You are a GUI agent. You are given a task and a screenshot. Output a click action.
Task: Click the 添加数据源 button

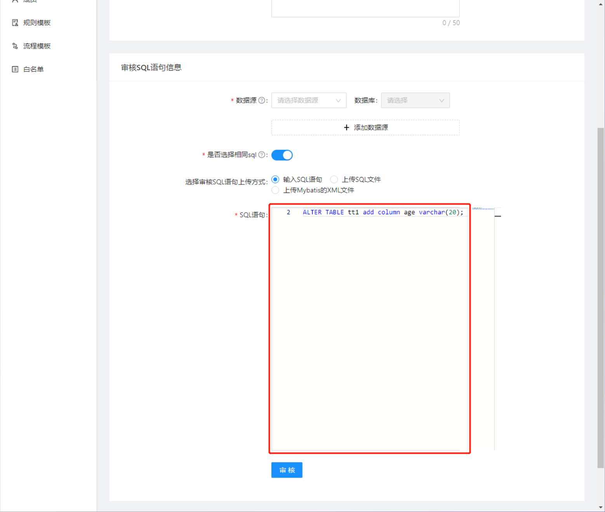click(365, 127)
